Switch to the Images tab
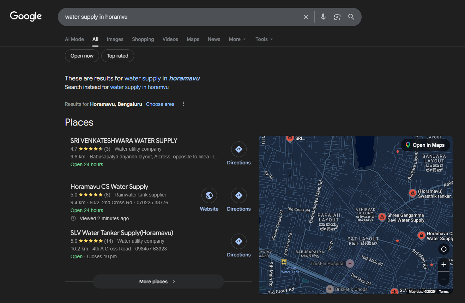This screenshot has height=303, width=465. [115, 39]
